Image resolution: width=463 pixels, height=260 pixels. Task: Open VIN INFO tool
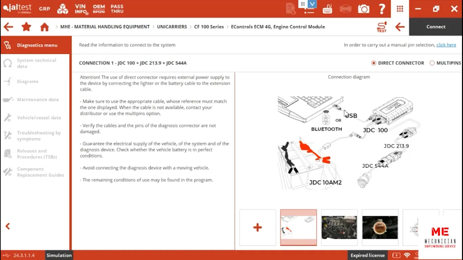[x=81, y=9]
